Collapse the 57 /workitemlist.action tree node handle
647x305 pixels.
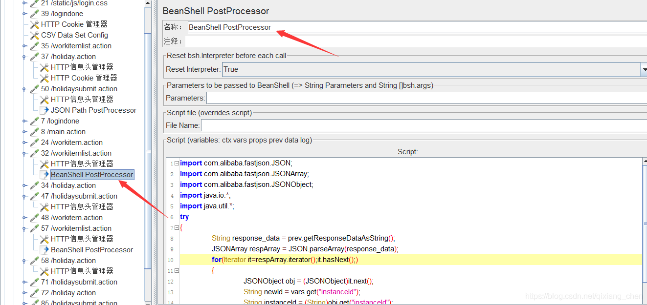[x=24, y=228]
